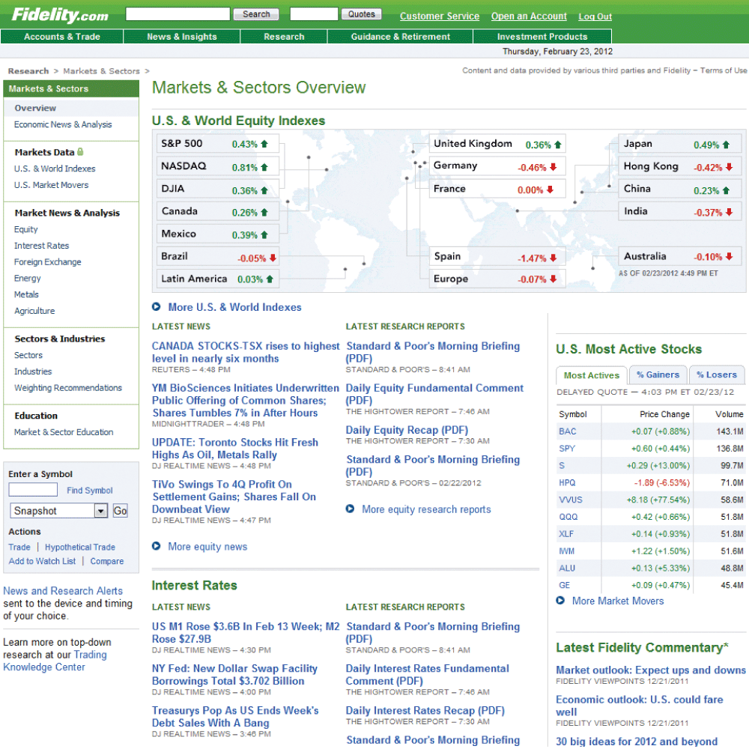Click the red down arrow next to Hong Kong
The height and width of the screenshot is (749, 749).
pos(729,167)
